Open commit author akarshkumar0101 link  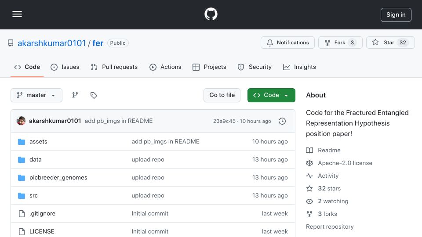[x=55, y=121]
